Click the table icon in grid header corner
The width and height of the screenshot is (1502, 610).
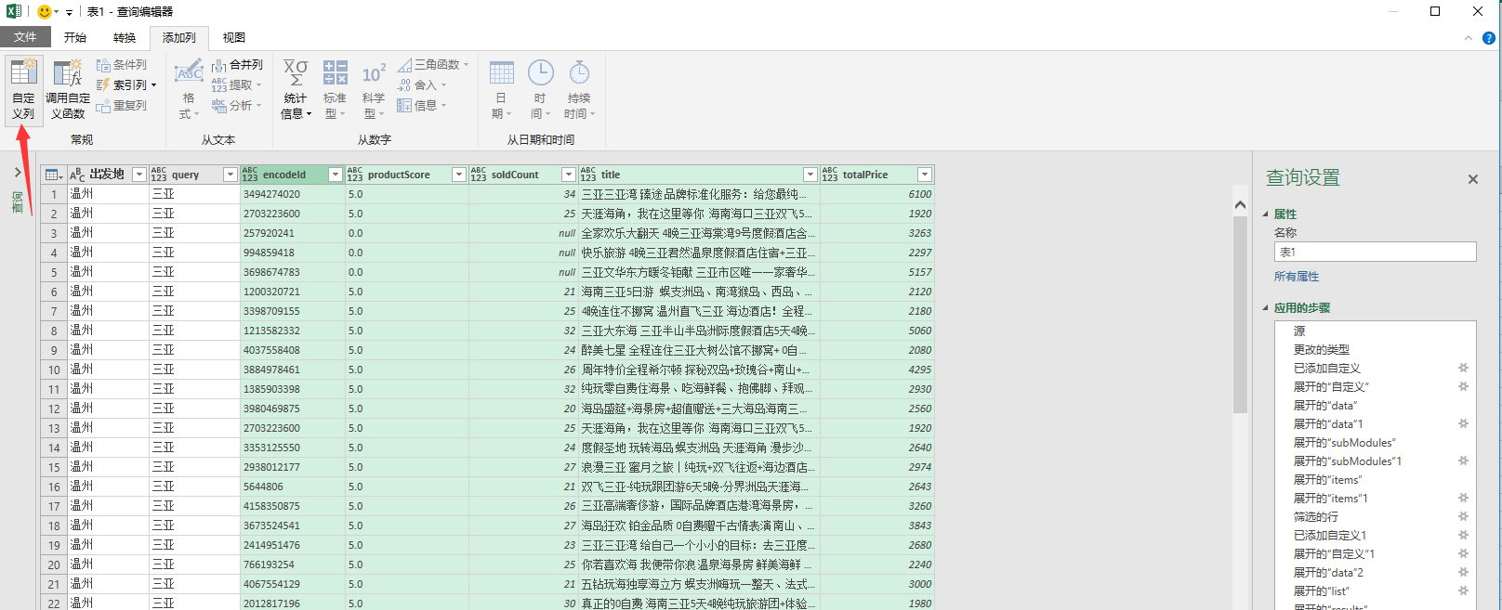(x=53, y=175)
